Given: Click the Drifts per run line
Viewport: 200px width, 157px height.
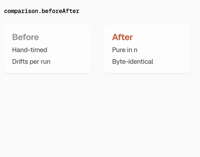Looking at the screenshot, I should pyautogui.click(x=31, y=61).
